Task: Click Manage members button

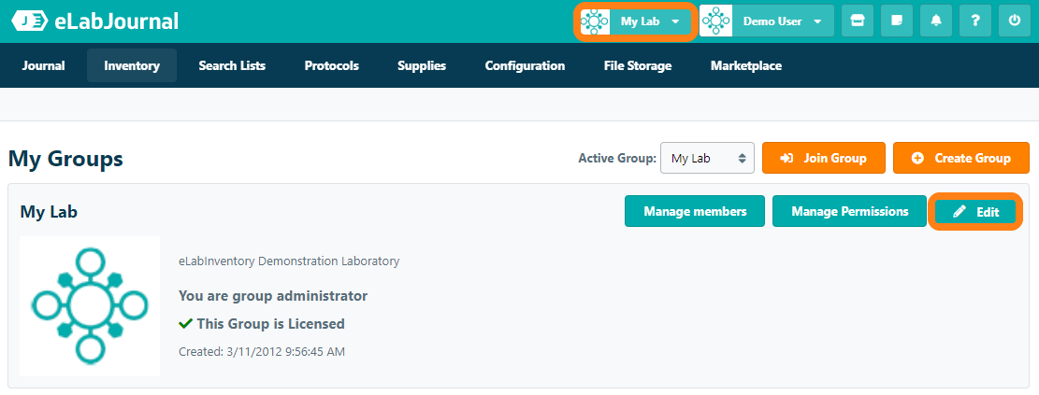Action: click(695, 211)
